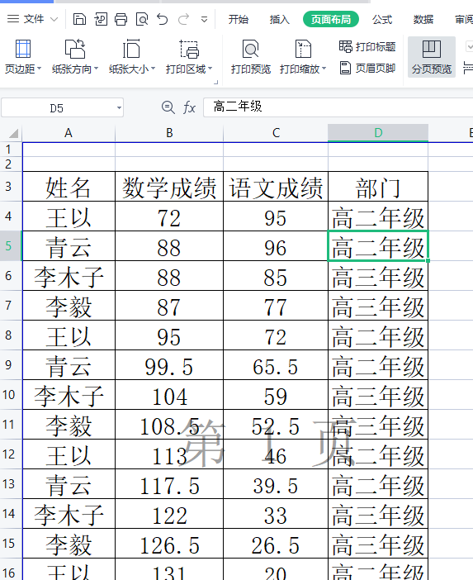This screenshot has height=580, width=473.
Task: Click the zoom magnifier icon beside fx
Action: (x=168, y=107)
